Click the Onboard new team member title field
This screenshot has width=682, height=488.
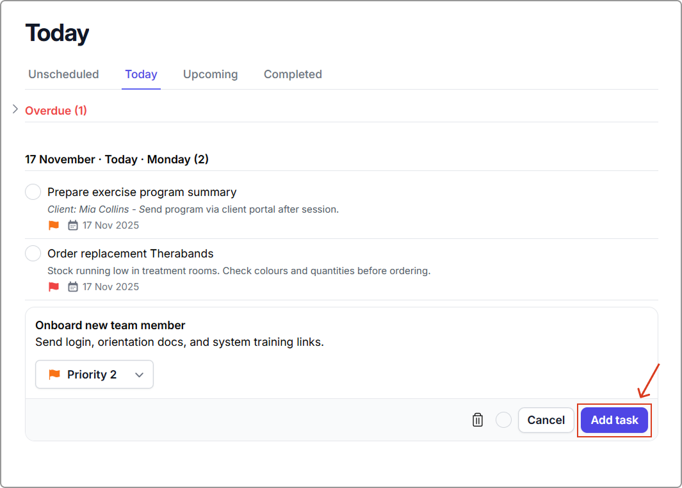tap(110, 325)
